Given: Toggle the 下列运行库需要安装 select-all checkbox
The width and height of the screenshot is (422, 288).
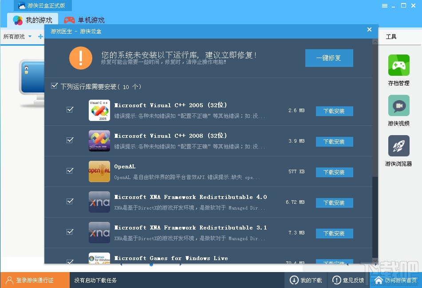Looking at the screenshot, I should pos(54,87).
